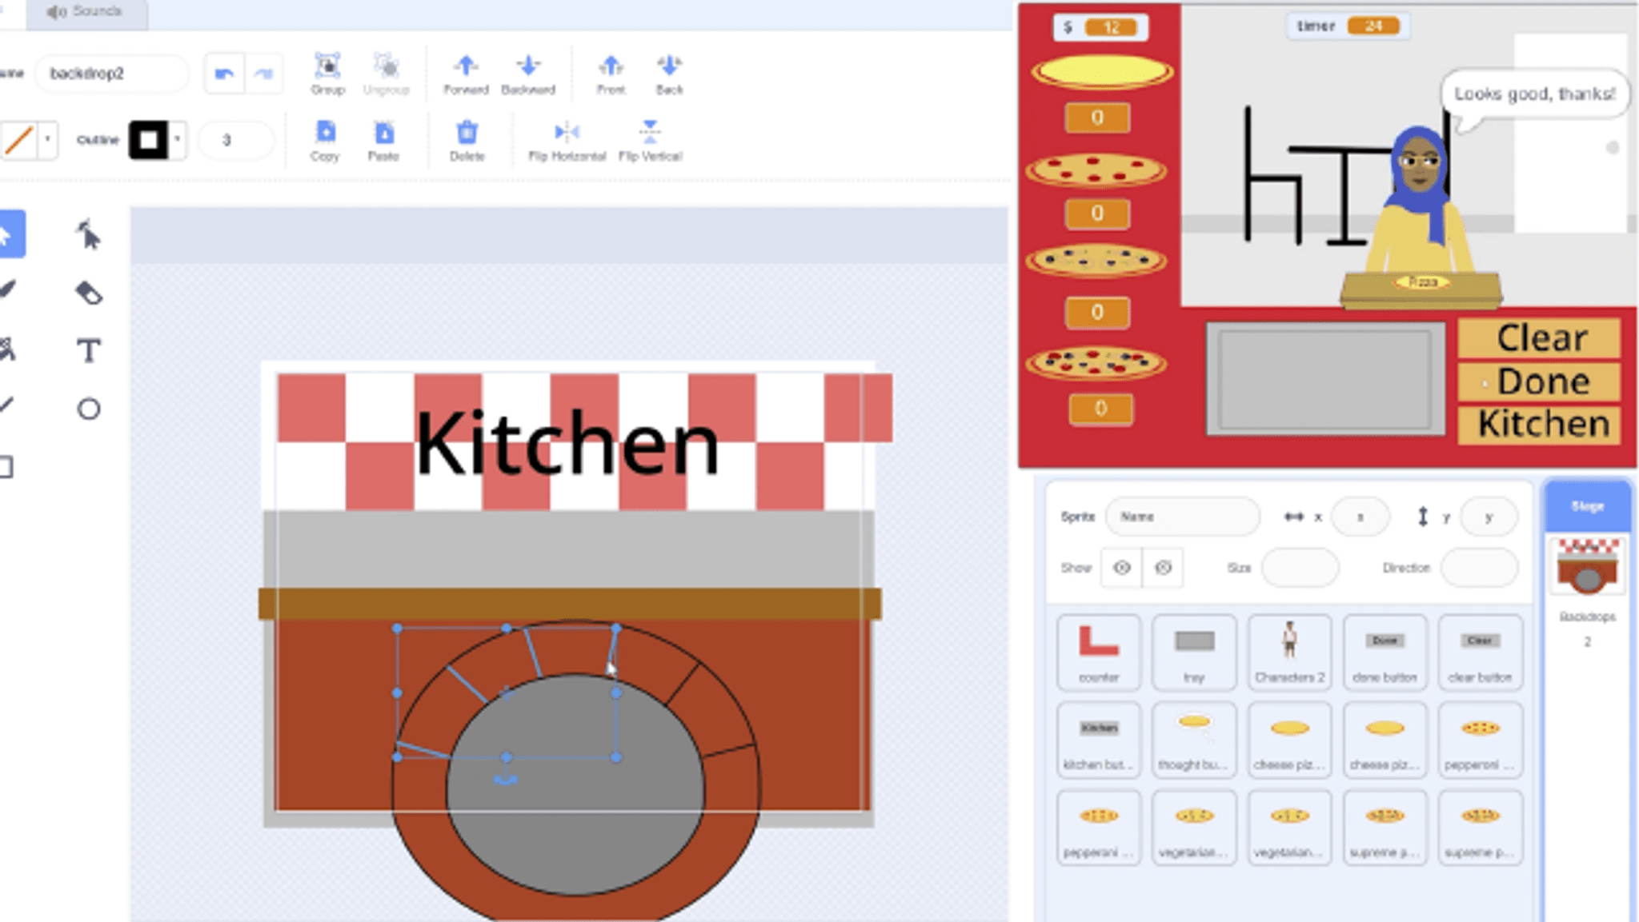Viewport: 1639px width, 922px height.
Task: Select the Reshape tool
Action: [x=88, y=235]
